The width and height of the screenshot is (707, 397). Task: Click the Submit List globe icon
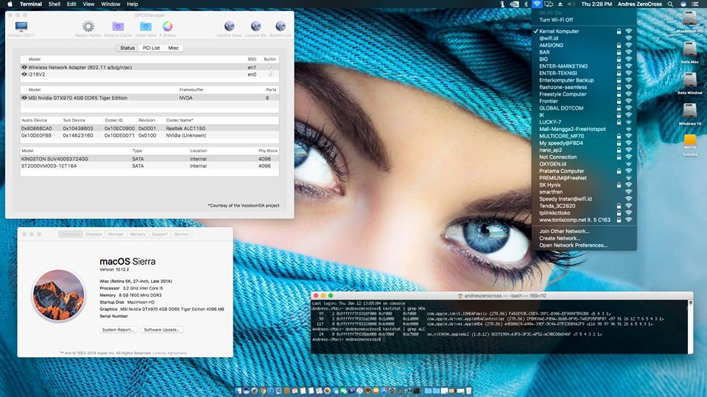281,26
